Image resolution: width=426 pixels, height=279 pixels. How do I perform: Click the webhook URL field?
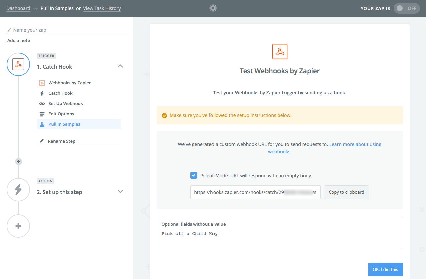[x=256, y=192]
